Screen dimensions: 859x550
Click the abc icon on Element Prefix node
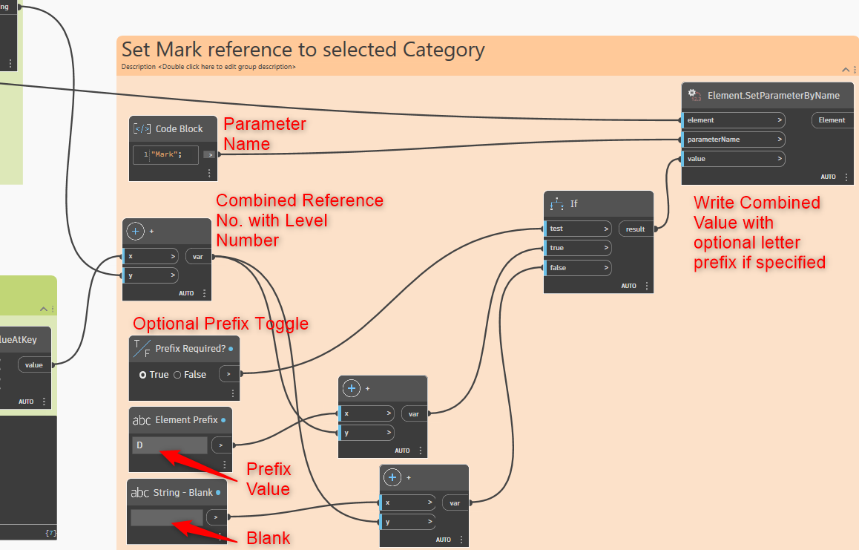(x=141, y=419)
